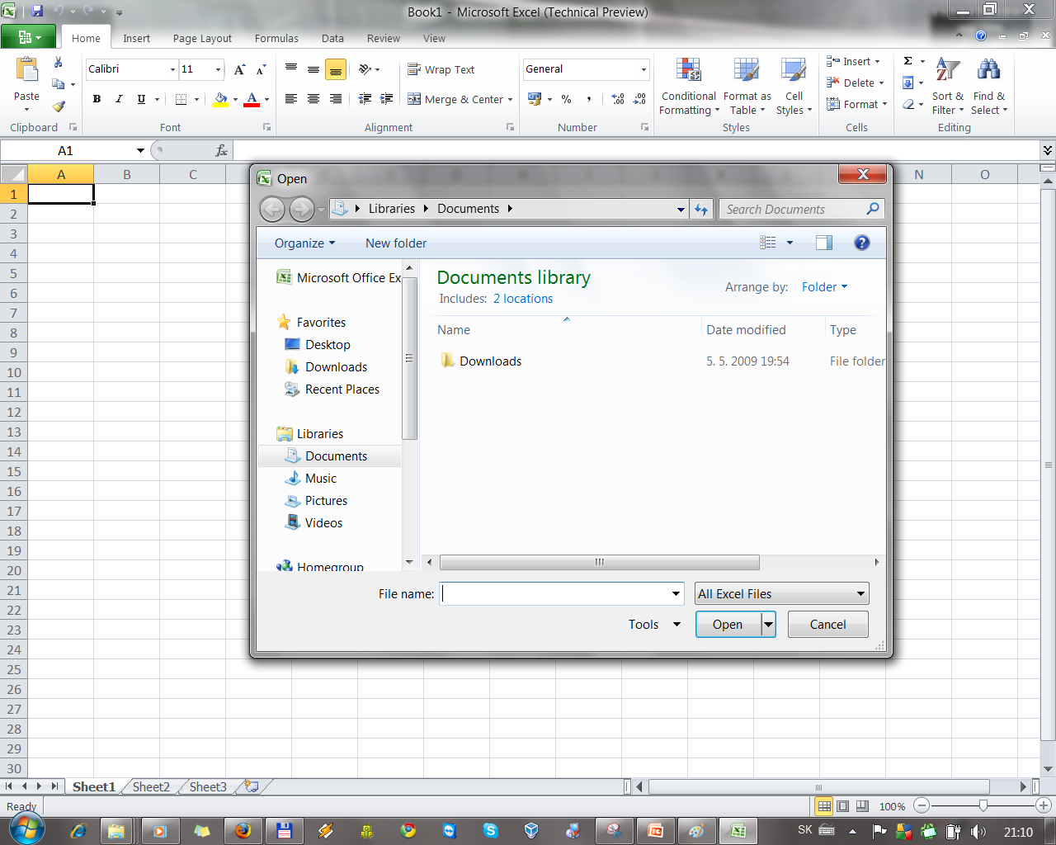Switch to the Data ribbon tab
1056x845 pixels.
332,38
